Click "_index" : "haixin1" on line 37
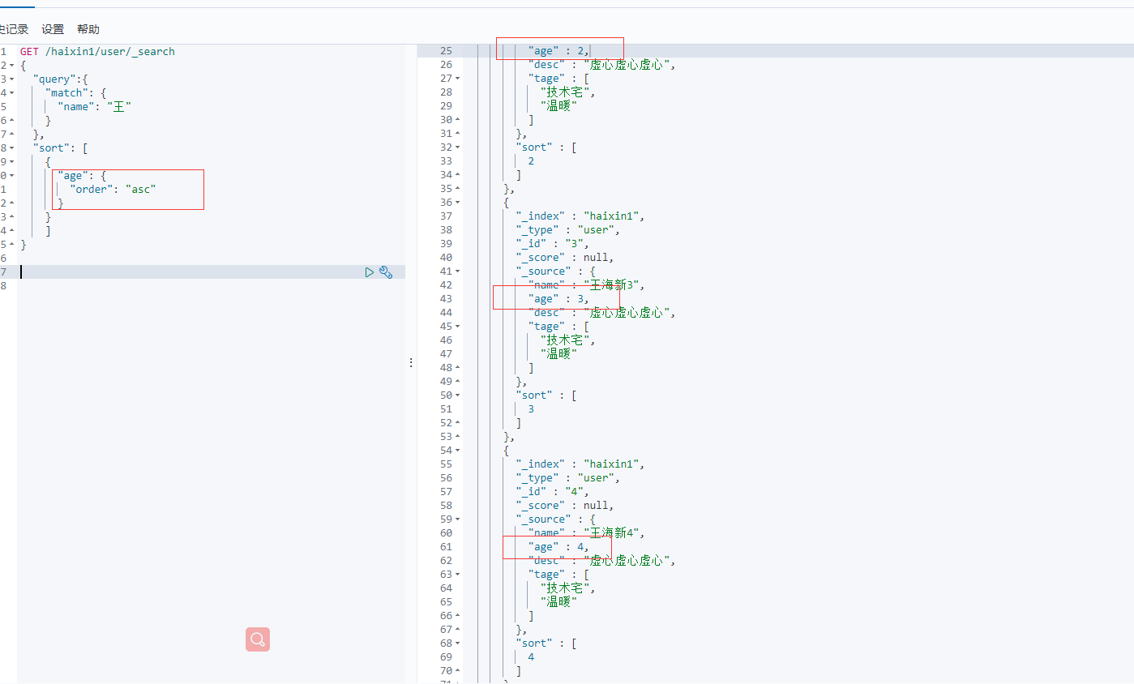 [579, 216]
